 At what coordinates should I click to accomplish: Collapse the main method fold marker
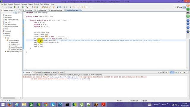pyautogui.click(x=25, y=21)
